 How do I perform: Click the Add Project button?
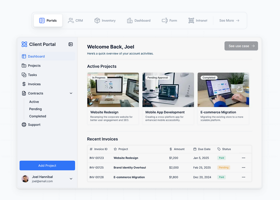point(47,166)
